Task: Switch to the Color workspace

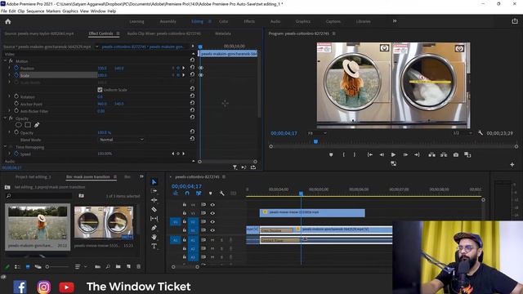Action: [223, 21]
